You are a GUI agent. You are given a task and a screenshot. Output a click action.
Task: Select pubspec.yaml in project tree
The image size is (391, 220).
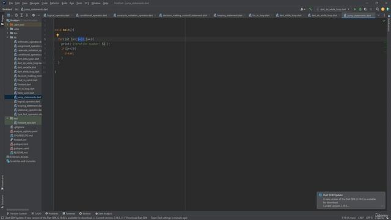21,148
